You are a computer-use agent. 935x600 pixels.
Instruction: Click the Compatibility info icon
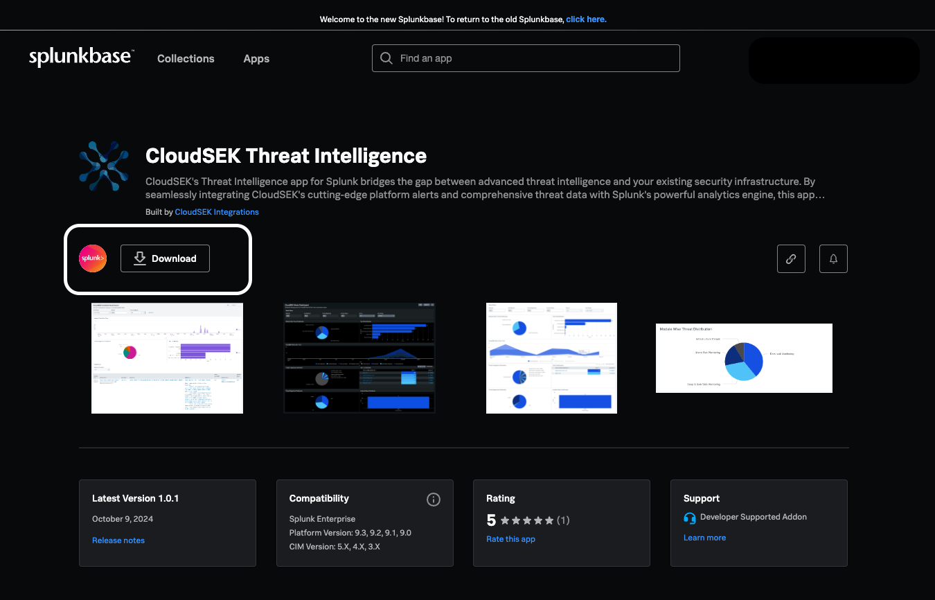tap(434, 500)
